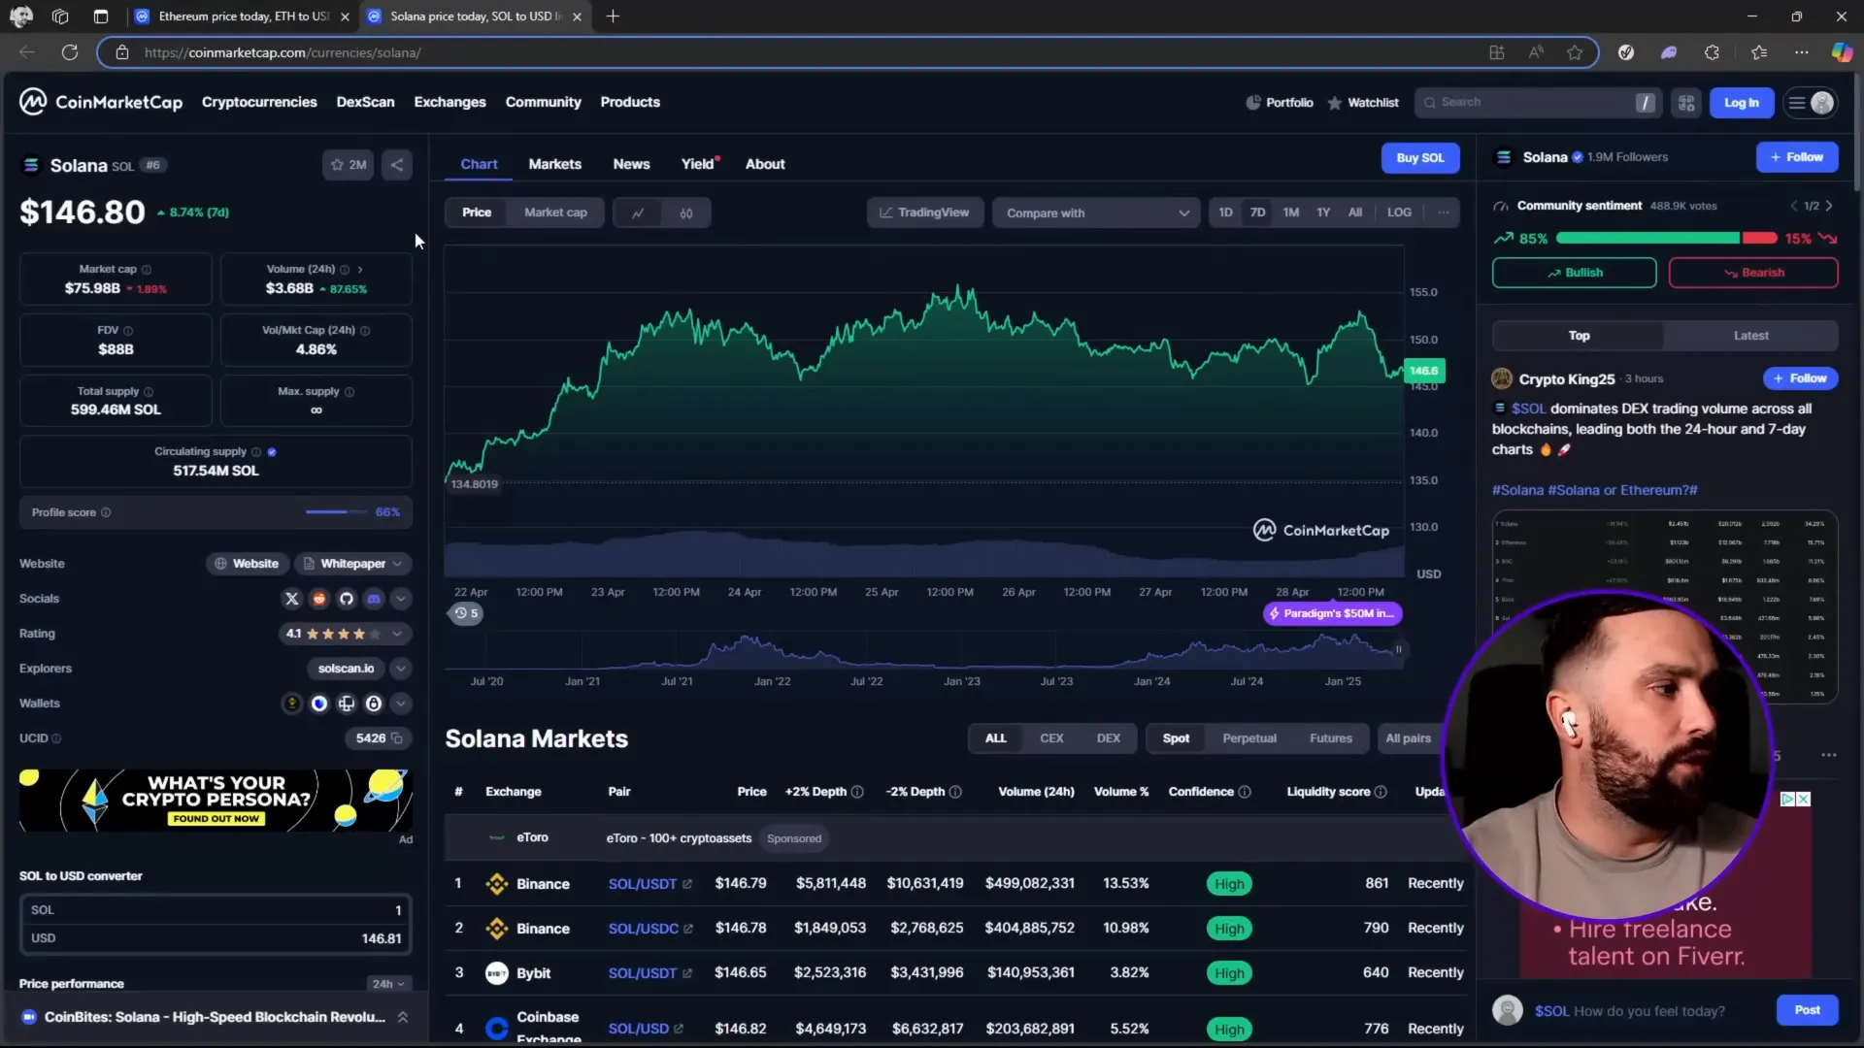Select the 1D chart range

[1225, 213]
